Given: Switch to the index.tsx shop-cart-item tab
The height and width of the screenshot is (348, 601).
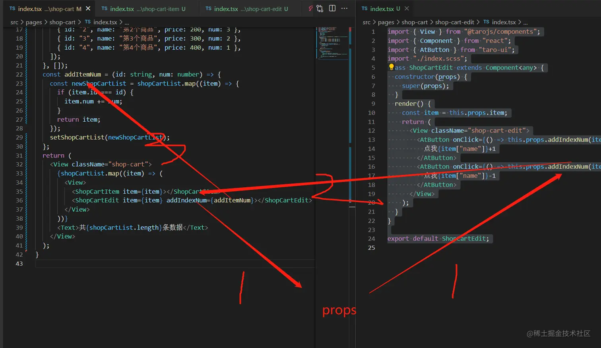Looking at the screenshot, I should [143, 9].
